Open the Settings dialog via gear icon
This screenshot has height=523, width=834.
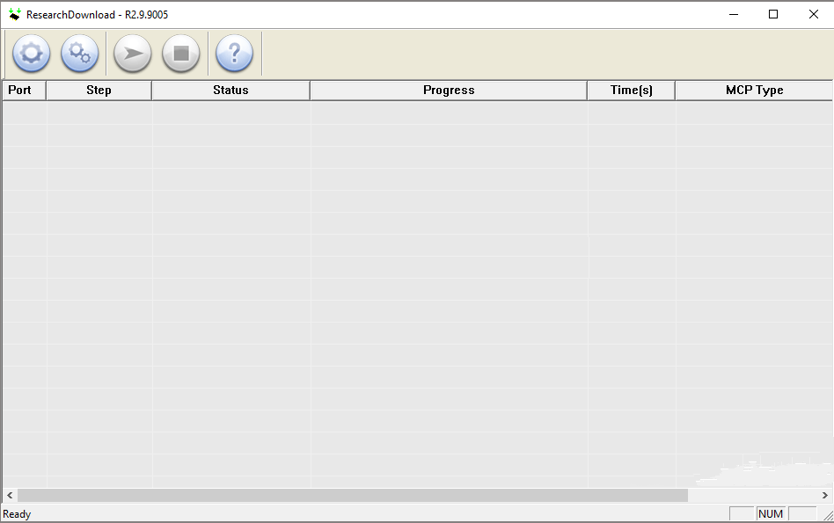[x=31, y=54]
